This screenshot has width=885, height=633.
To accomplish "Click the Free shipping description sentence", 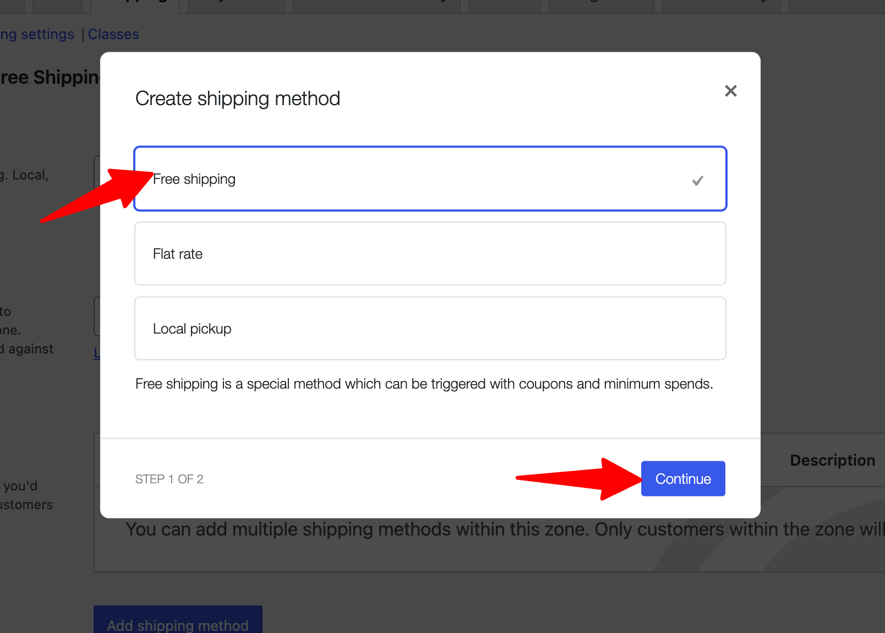I will tap(424, 384).
